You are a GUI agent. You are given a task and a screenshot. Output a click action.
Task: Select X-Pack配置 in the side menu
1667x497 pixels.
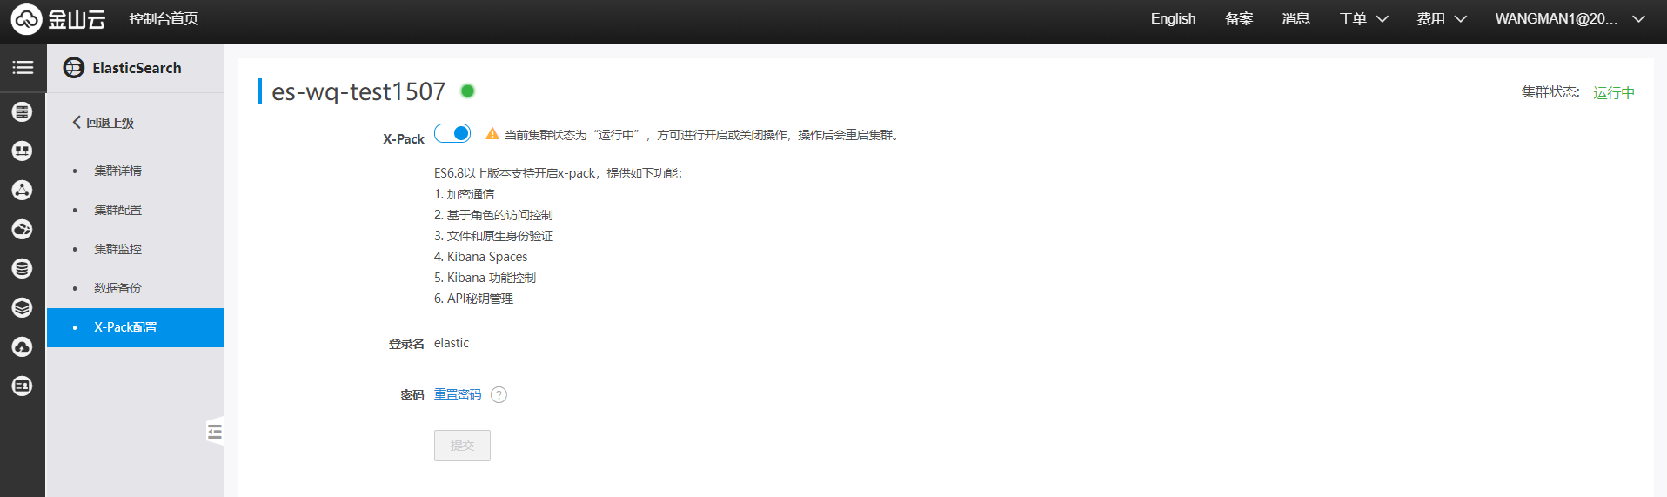point(135,327)
